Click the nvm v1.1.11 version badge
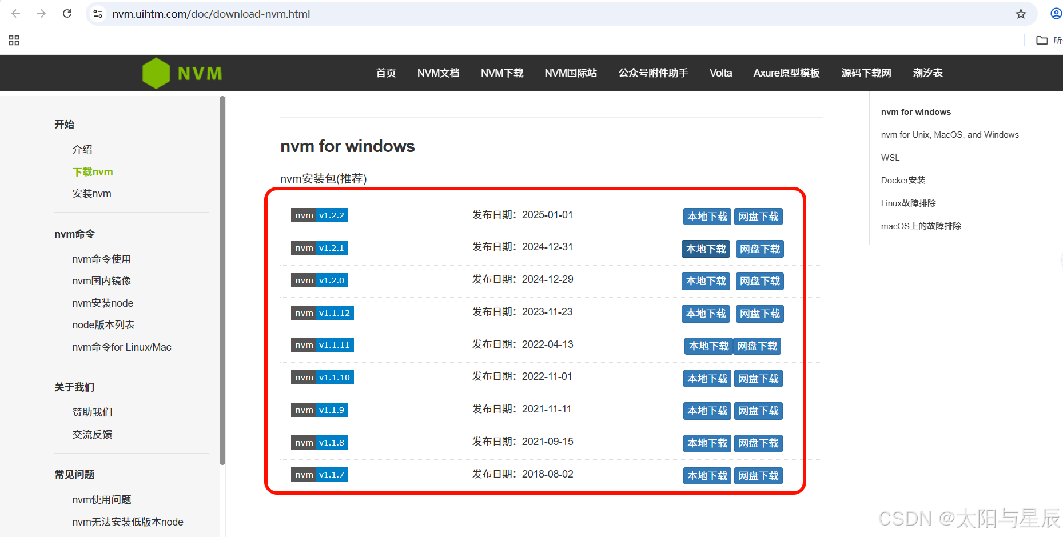Screen dimensions: 1063x537 [x=323, y=345]
